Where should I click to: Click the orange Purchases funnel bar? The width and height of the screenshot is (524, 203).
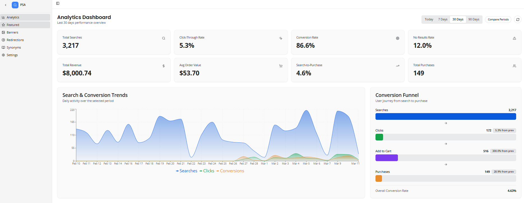[379, 178]
